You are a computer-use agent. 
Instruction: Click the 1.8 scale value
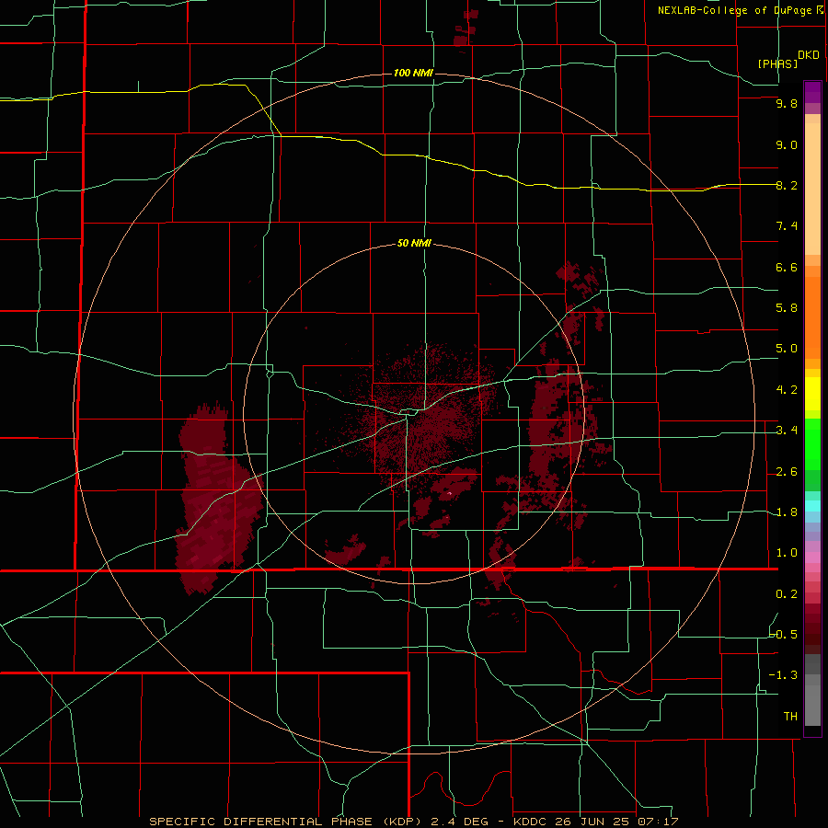(x=787, y=512)
